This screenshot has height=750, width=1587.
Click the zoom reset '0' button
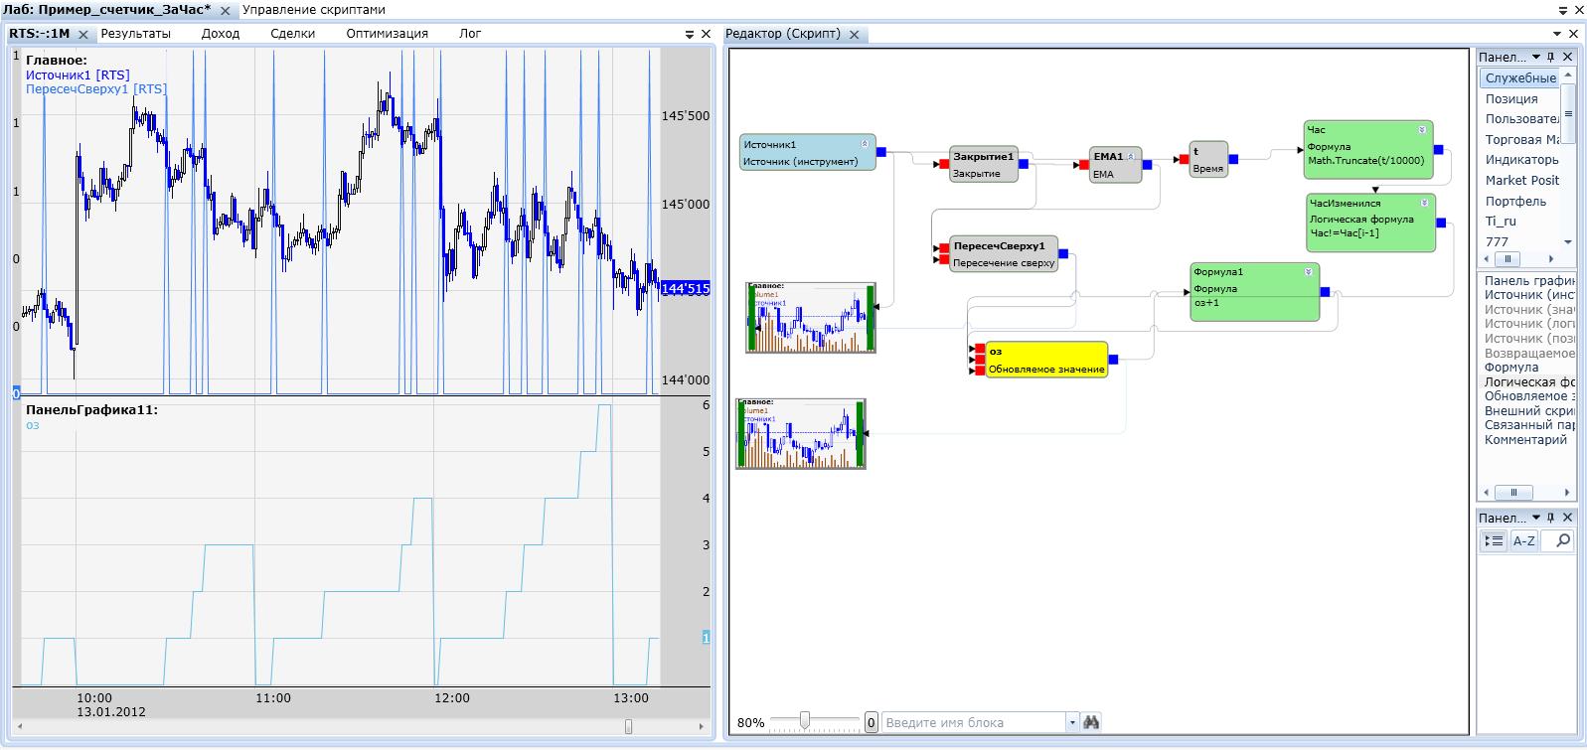coord(871,722)
